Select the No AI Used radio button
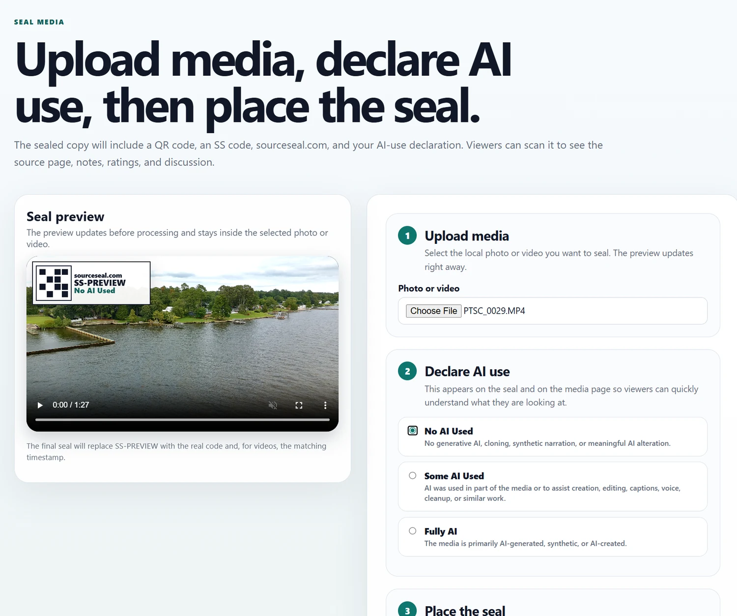Image resolution: width=737 pixels, height=616 pixels. (413, 431)
